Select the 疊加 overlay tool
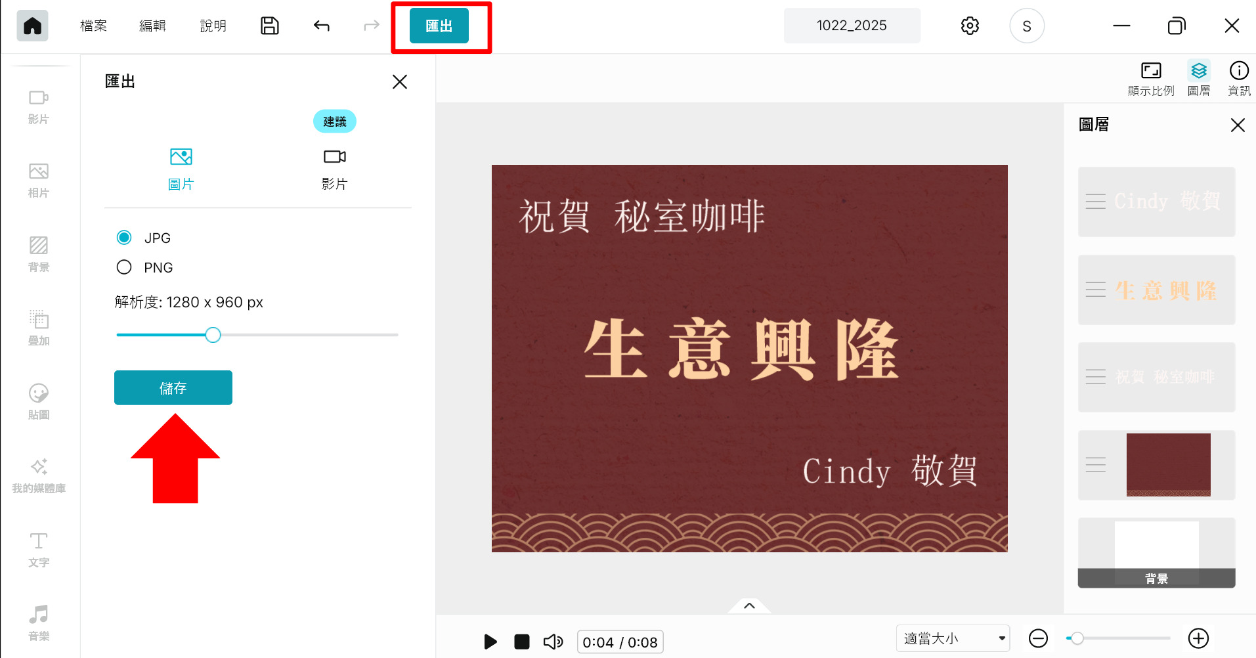Viewport: 1256px width, 658px height. pyautogui.click(x=39, y=328)
